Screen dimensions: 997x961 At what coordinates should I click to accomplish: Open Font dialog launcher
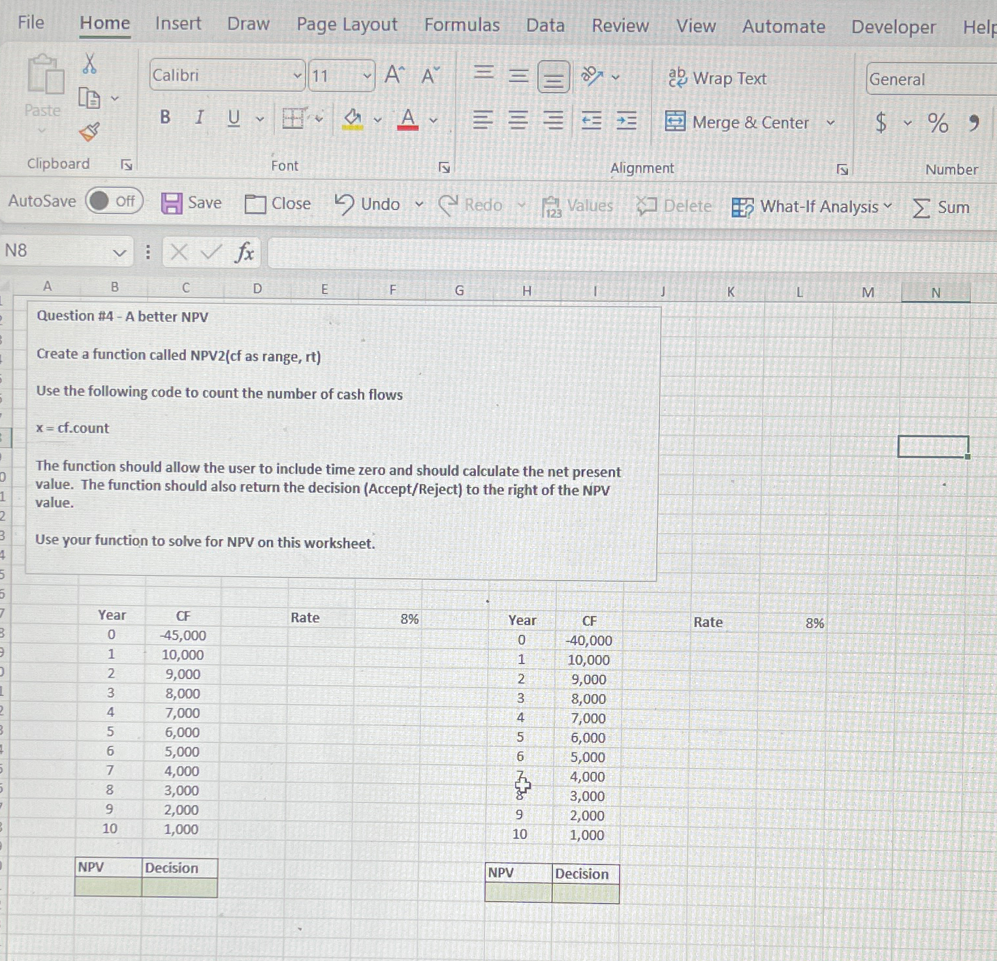(x=445, y=168)
